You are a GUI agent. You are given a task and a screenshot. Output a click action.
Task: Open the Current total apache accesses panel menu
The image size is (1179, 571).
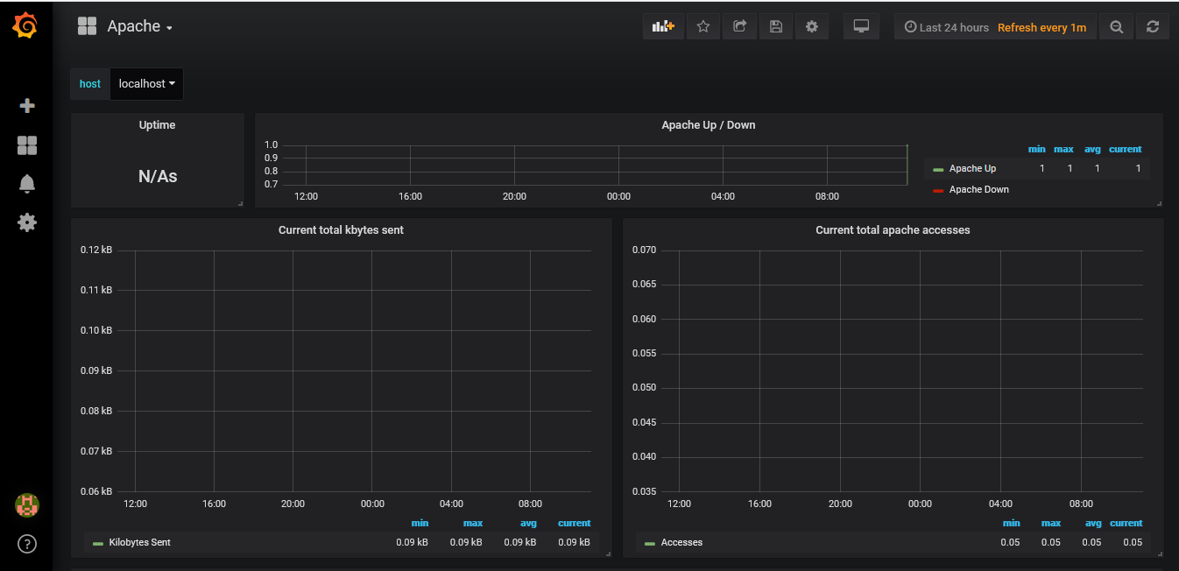[x=893, y=229]
